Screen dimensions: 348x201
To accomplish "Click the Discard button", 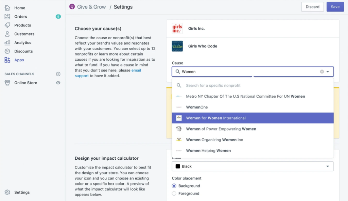I will pyautogui.click(x=313, y=7).
